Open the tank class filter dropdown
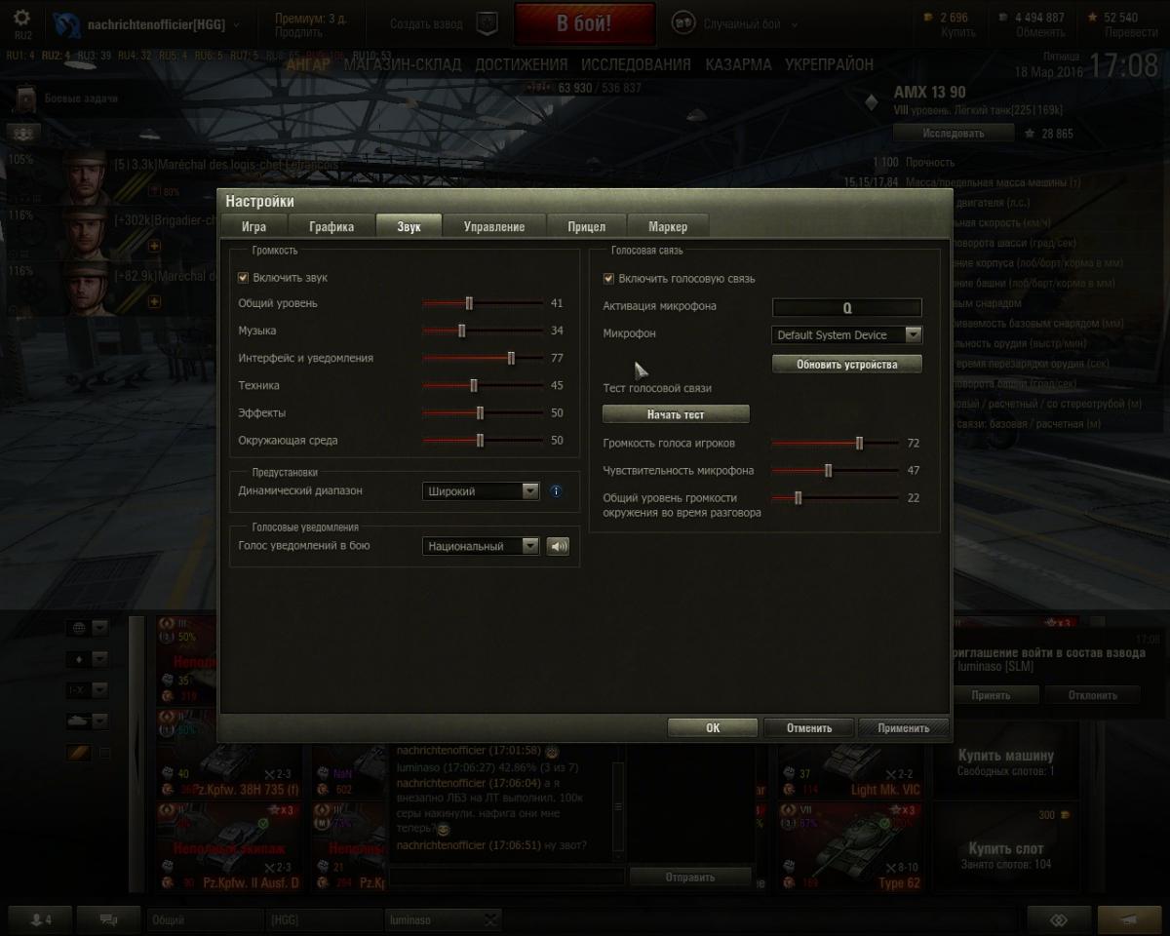 point(87,721)
